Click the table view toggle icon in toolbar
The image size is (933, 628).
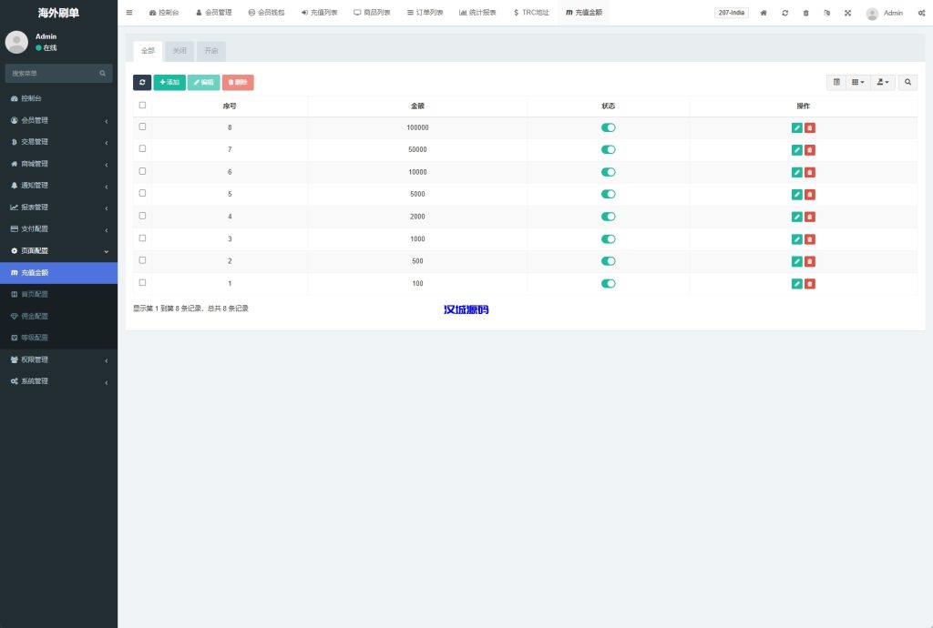pos(836,82)
